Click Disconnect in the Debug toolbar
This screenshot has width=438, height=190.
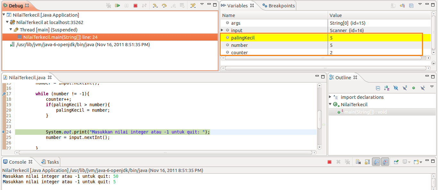(x=144, y=5)
